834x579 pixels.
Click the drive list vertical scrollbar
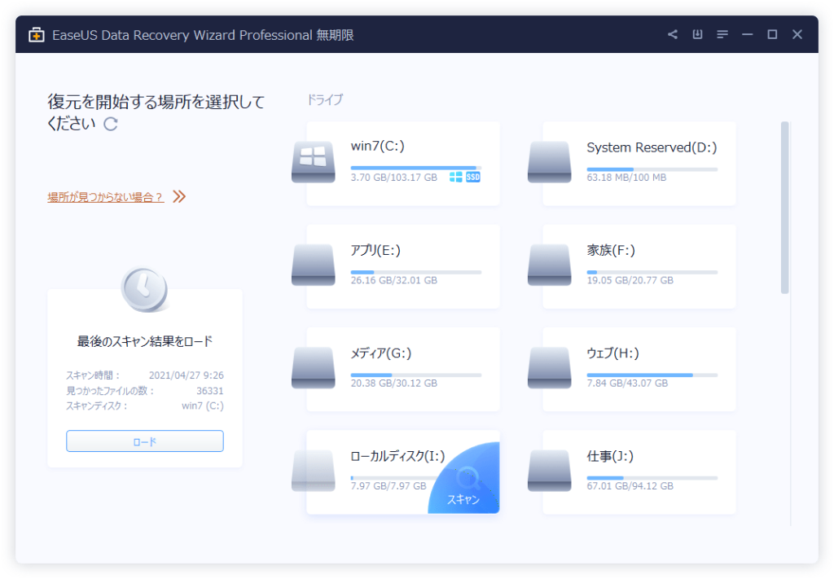(784, 208)
